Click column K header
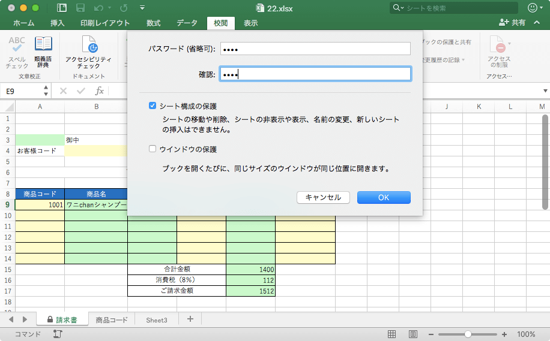This screenshot has height=341, width=550. tap(479, 107)
